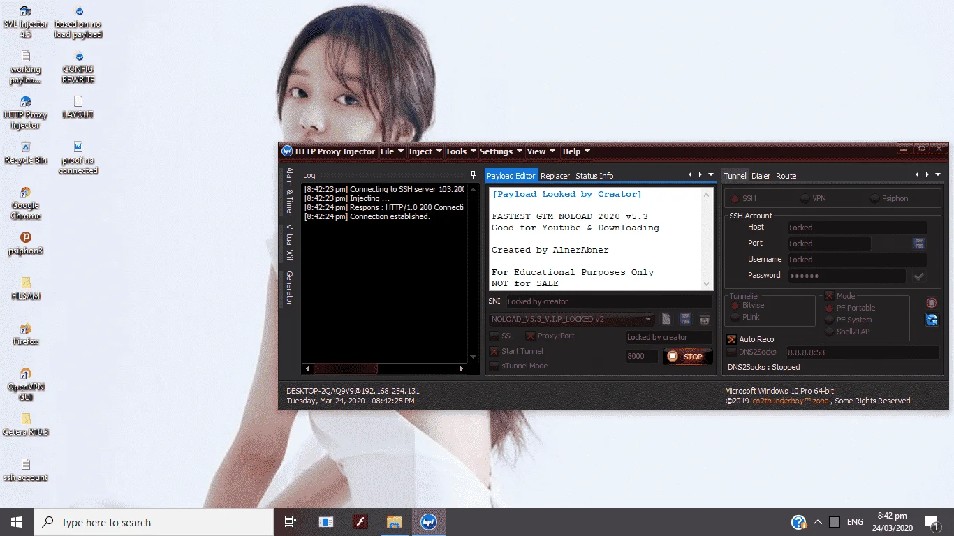Toggle the DNS2Socks checkbox
Viewport: 954px width, 536px height.
click(731, 352)
